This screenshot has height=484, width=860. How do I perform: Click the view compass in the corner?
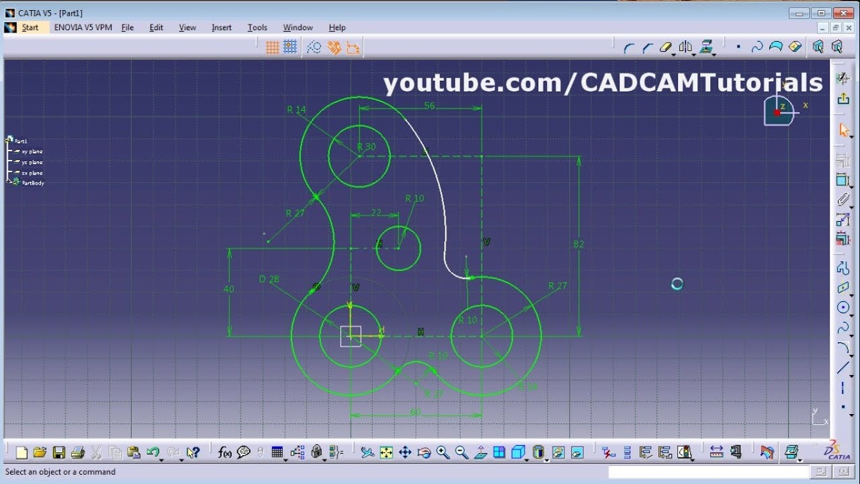tap(780, 110)
